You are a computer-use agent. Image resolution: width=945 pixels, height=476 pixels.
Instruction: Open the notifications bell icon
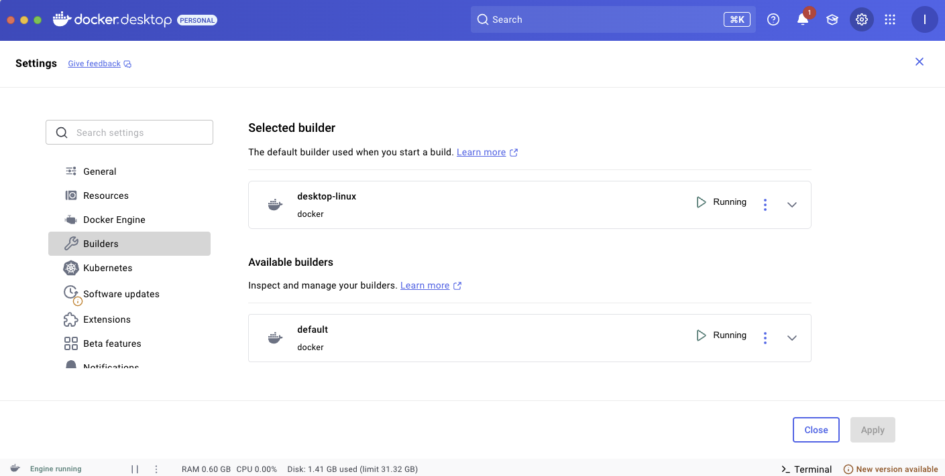(803, 19)
